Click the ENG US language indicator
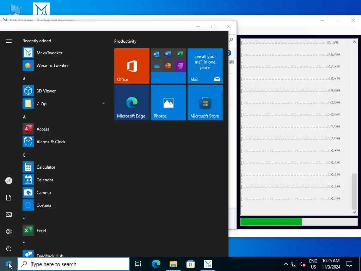Image resolution: width=361 pixels, height=271 pixels. [313, 264]
